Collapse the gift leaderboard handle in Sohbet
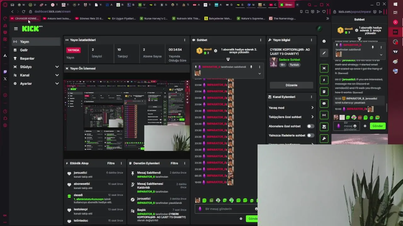This screenshot has height=226, width=403. click(228, 59)
